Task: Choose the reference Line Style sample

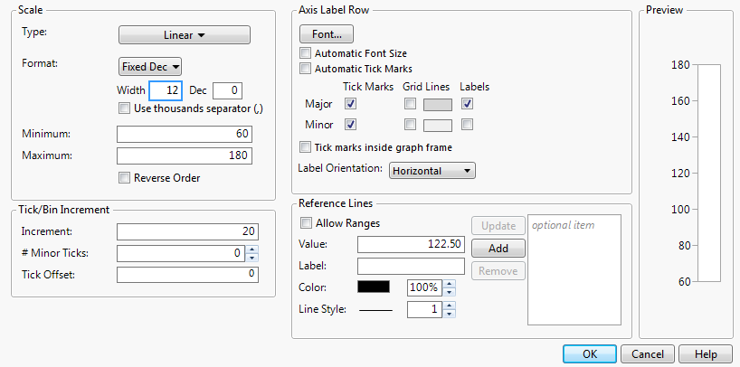Action: point(375,309)
